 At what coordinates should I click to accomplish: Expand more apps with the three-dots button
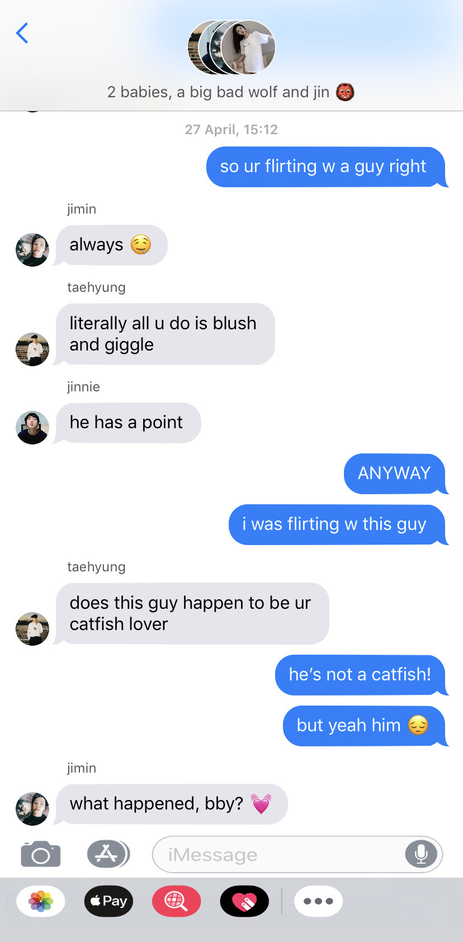tap(318, 901)
